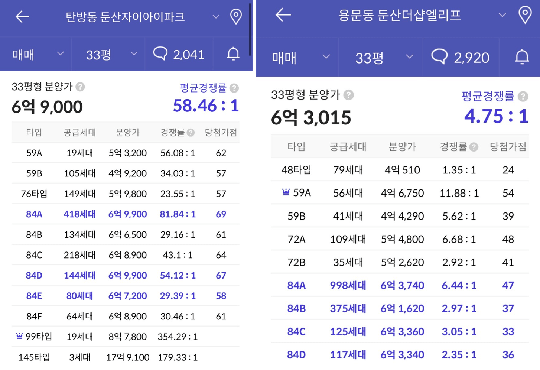Select the 145타입 row label
The width and height of the screenshot is (540, 370).
(34, 357)
